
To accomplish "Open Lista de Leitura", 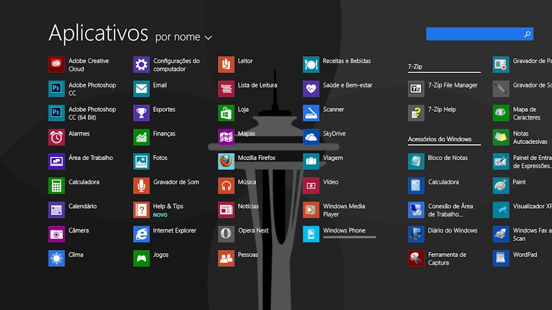I will [x=226, y=88].
